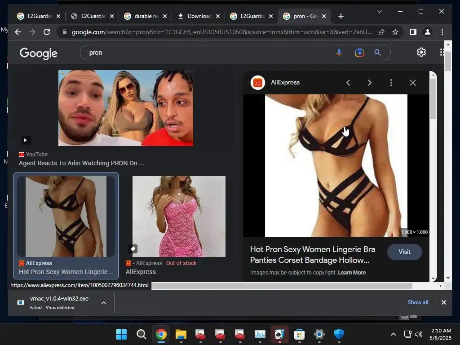Viewport: 460px width, 345px height.
Task: Open Google quick settings gear
Action: click(421, 52)
